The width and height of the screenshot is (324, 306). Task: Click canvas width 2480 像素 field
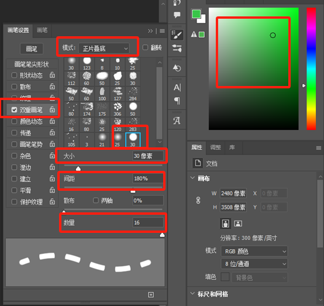233,193
